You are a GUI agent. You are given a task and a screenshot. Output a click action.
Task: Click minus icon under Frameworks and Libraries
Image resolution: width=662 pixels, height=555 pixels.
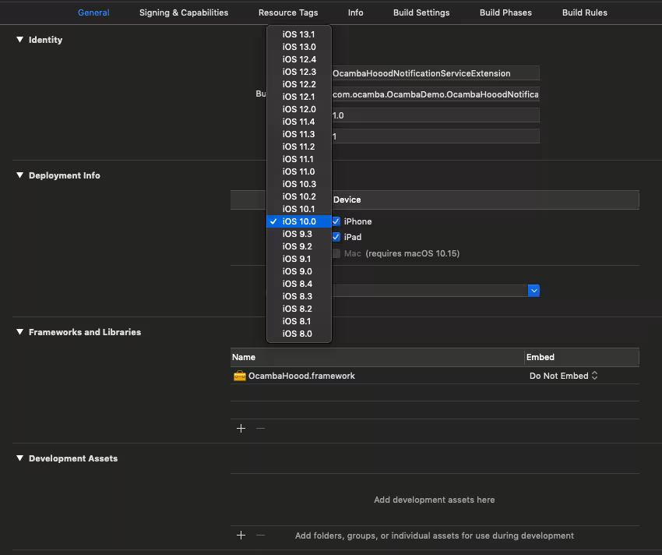coord(260,428)
